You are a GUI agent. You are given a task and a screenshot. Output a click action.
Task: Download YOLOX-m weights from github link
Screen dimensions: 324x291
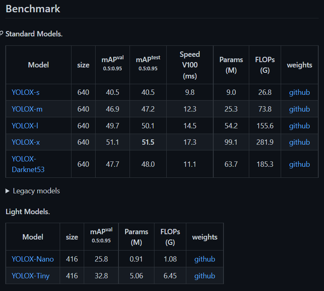(299, 109)
